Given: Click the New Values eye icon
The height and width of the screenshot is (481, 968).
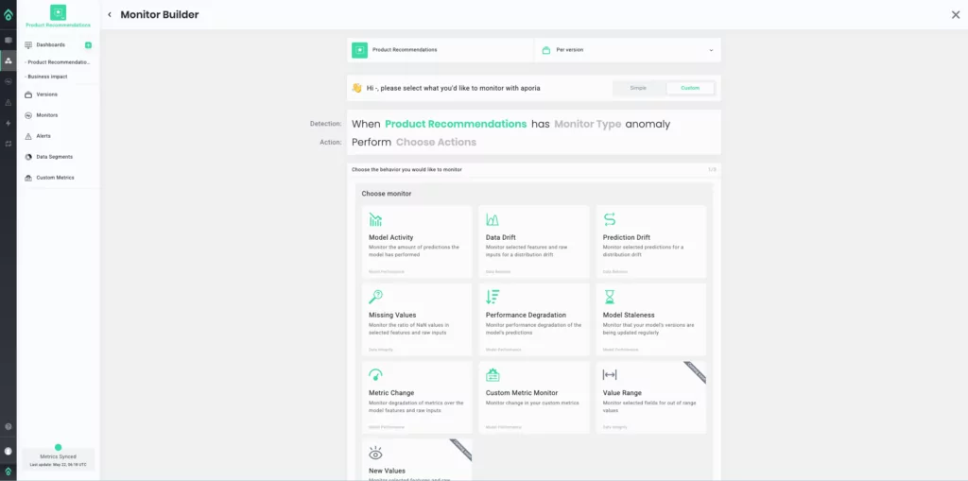Looking at the screenshot, I should (375, 454).
